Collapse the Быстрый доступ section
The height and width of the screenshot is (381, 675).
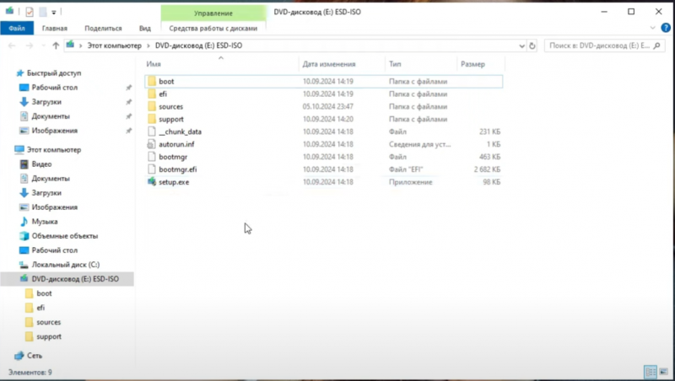click(8, 73)
